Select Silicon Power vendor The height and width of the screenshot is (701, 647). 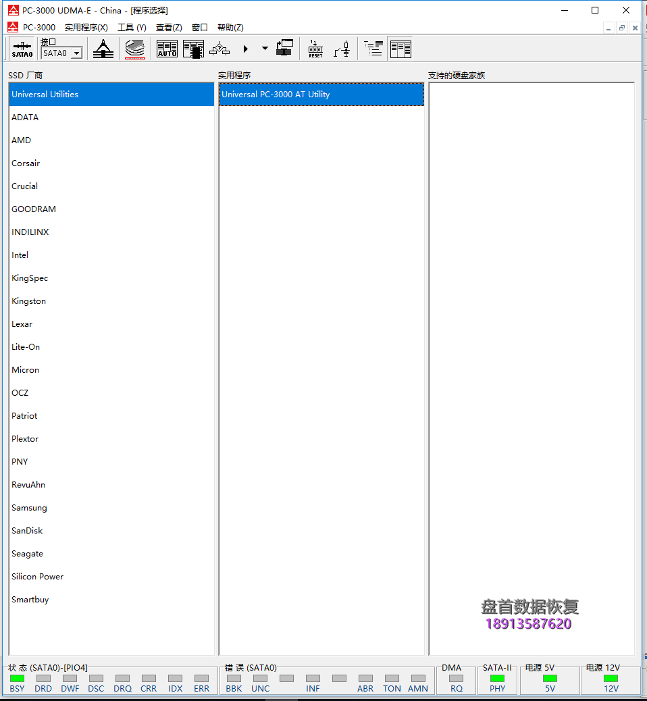(111, 576)
